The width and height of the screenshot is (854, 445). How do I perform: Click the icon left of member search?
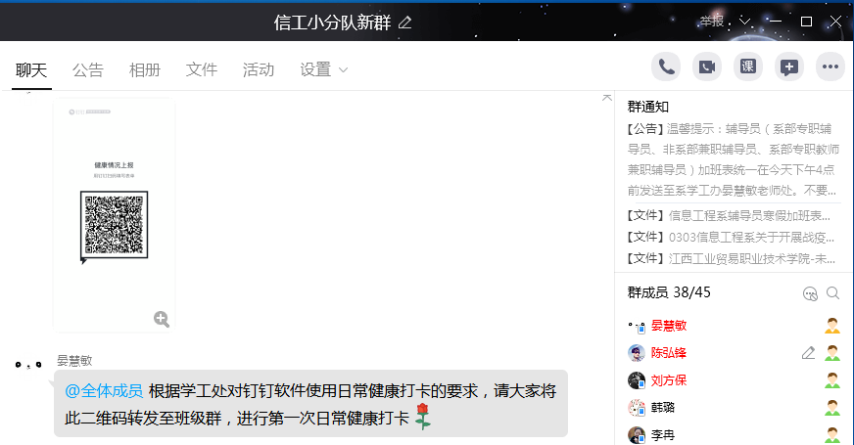(x=809, y=292)
